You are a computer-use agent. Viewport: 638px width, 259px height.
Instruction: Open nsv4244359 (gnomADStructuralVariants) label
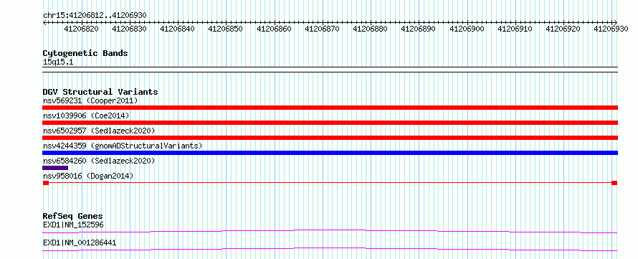123,146
